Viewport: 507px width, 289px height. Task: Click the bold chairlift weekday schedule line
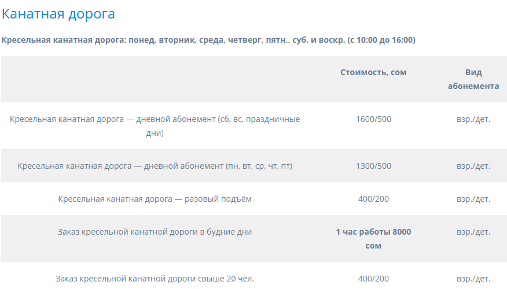tap(208, 40)
